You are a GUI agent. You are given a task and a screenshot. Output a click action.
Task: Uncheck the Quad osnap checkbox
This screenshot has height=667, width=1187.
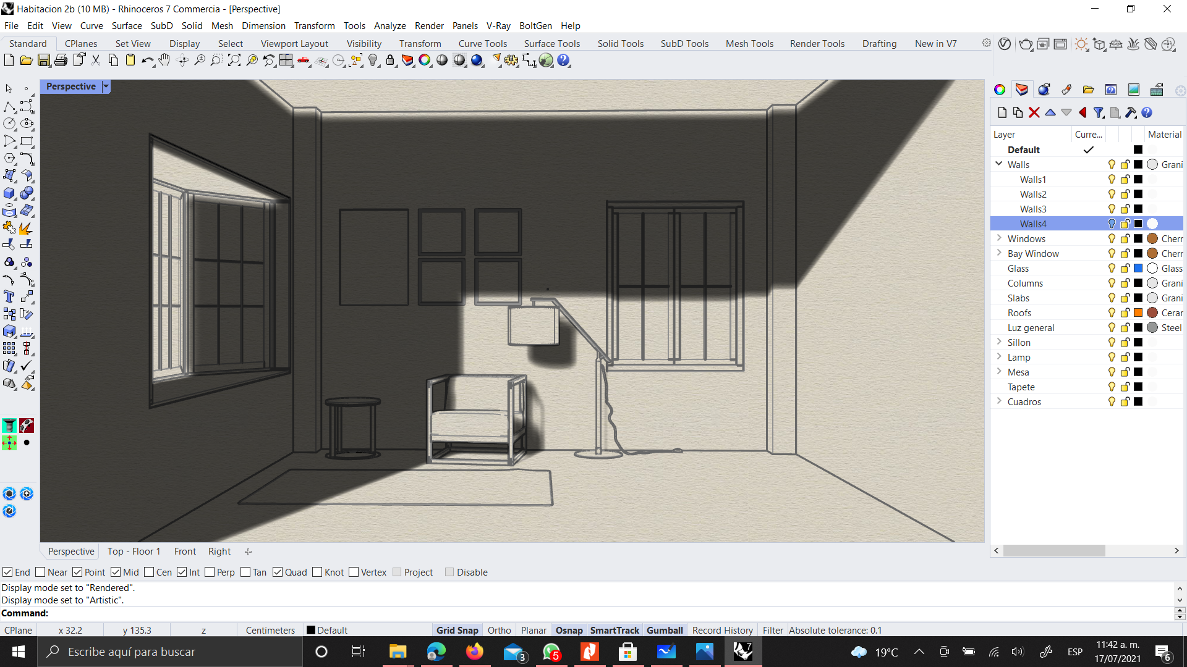(x=278, y=572)
